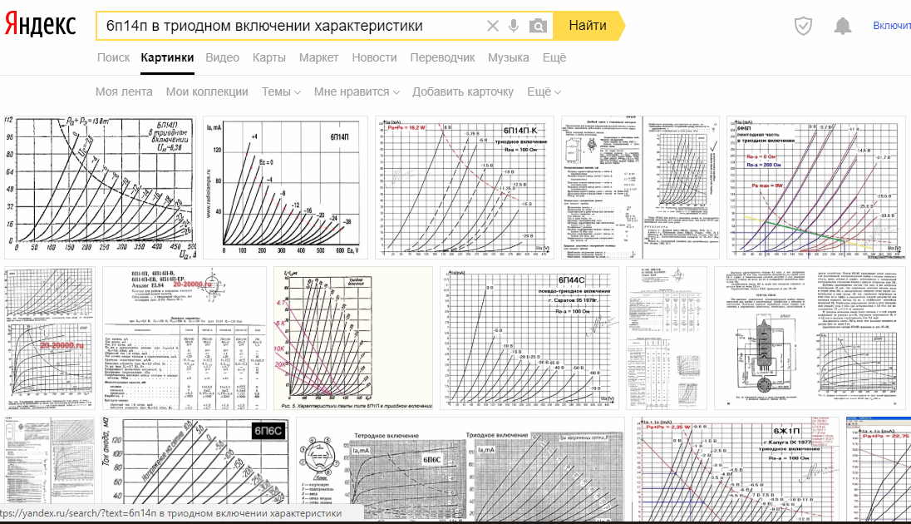This screenshot has height=524, width=911.
Task: Open the 6Ж1П триодное включение thumbnail
Action: pos(736,469)
